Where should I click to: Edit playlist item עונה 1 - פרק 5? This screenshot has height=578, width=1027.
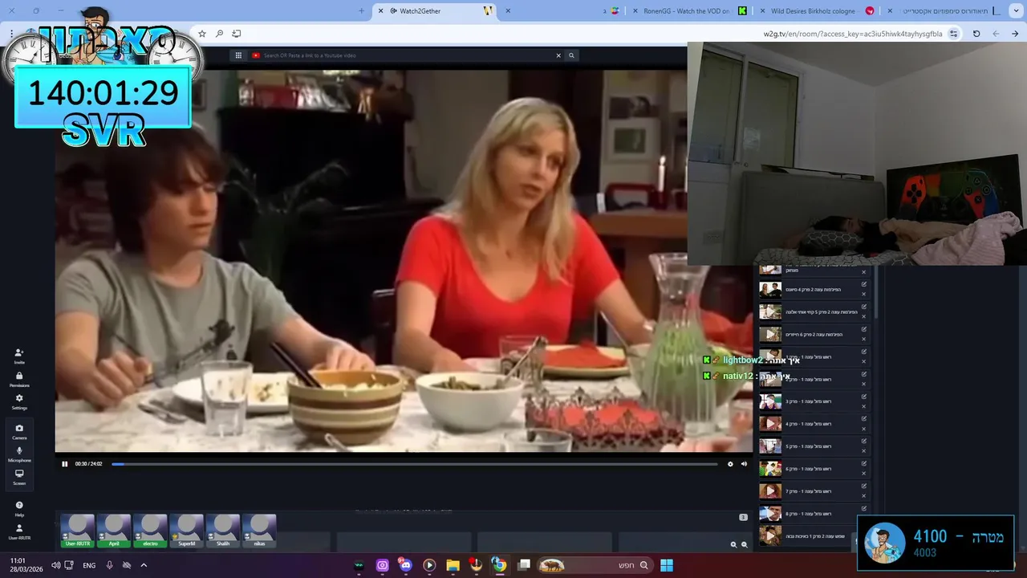[864, 441]
